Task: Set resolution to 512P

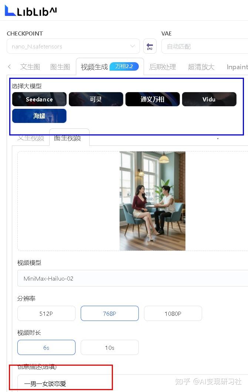Action: point(46,313)
